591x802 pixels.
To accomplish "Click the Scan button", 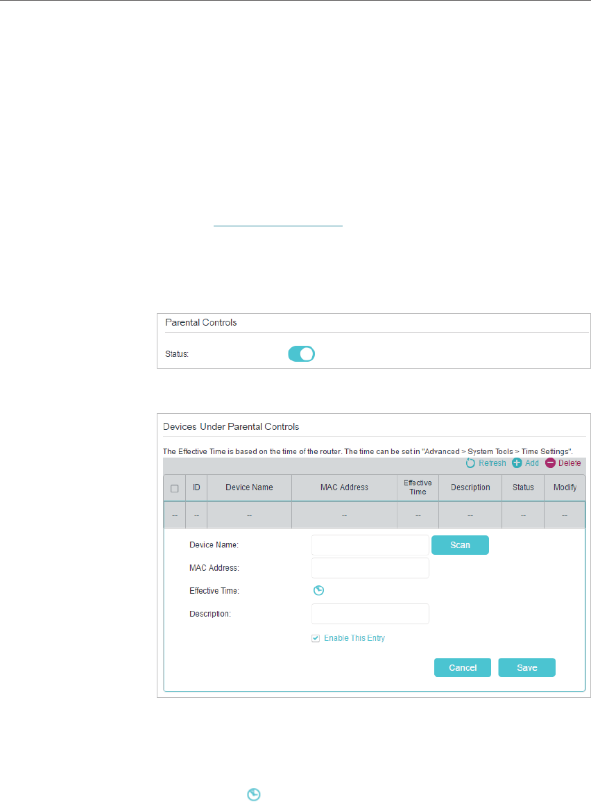I will (460, 545).
